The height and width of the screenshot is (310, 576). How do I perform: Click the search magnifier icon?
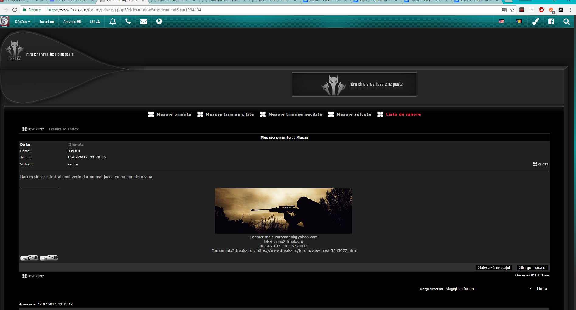coord(566,22)
